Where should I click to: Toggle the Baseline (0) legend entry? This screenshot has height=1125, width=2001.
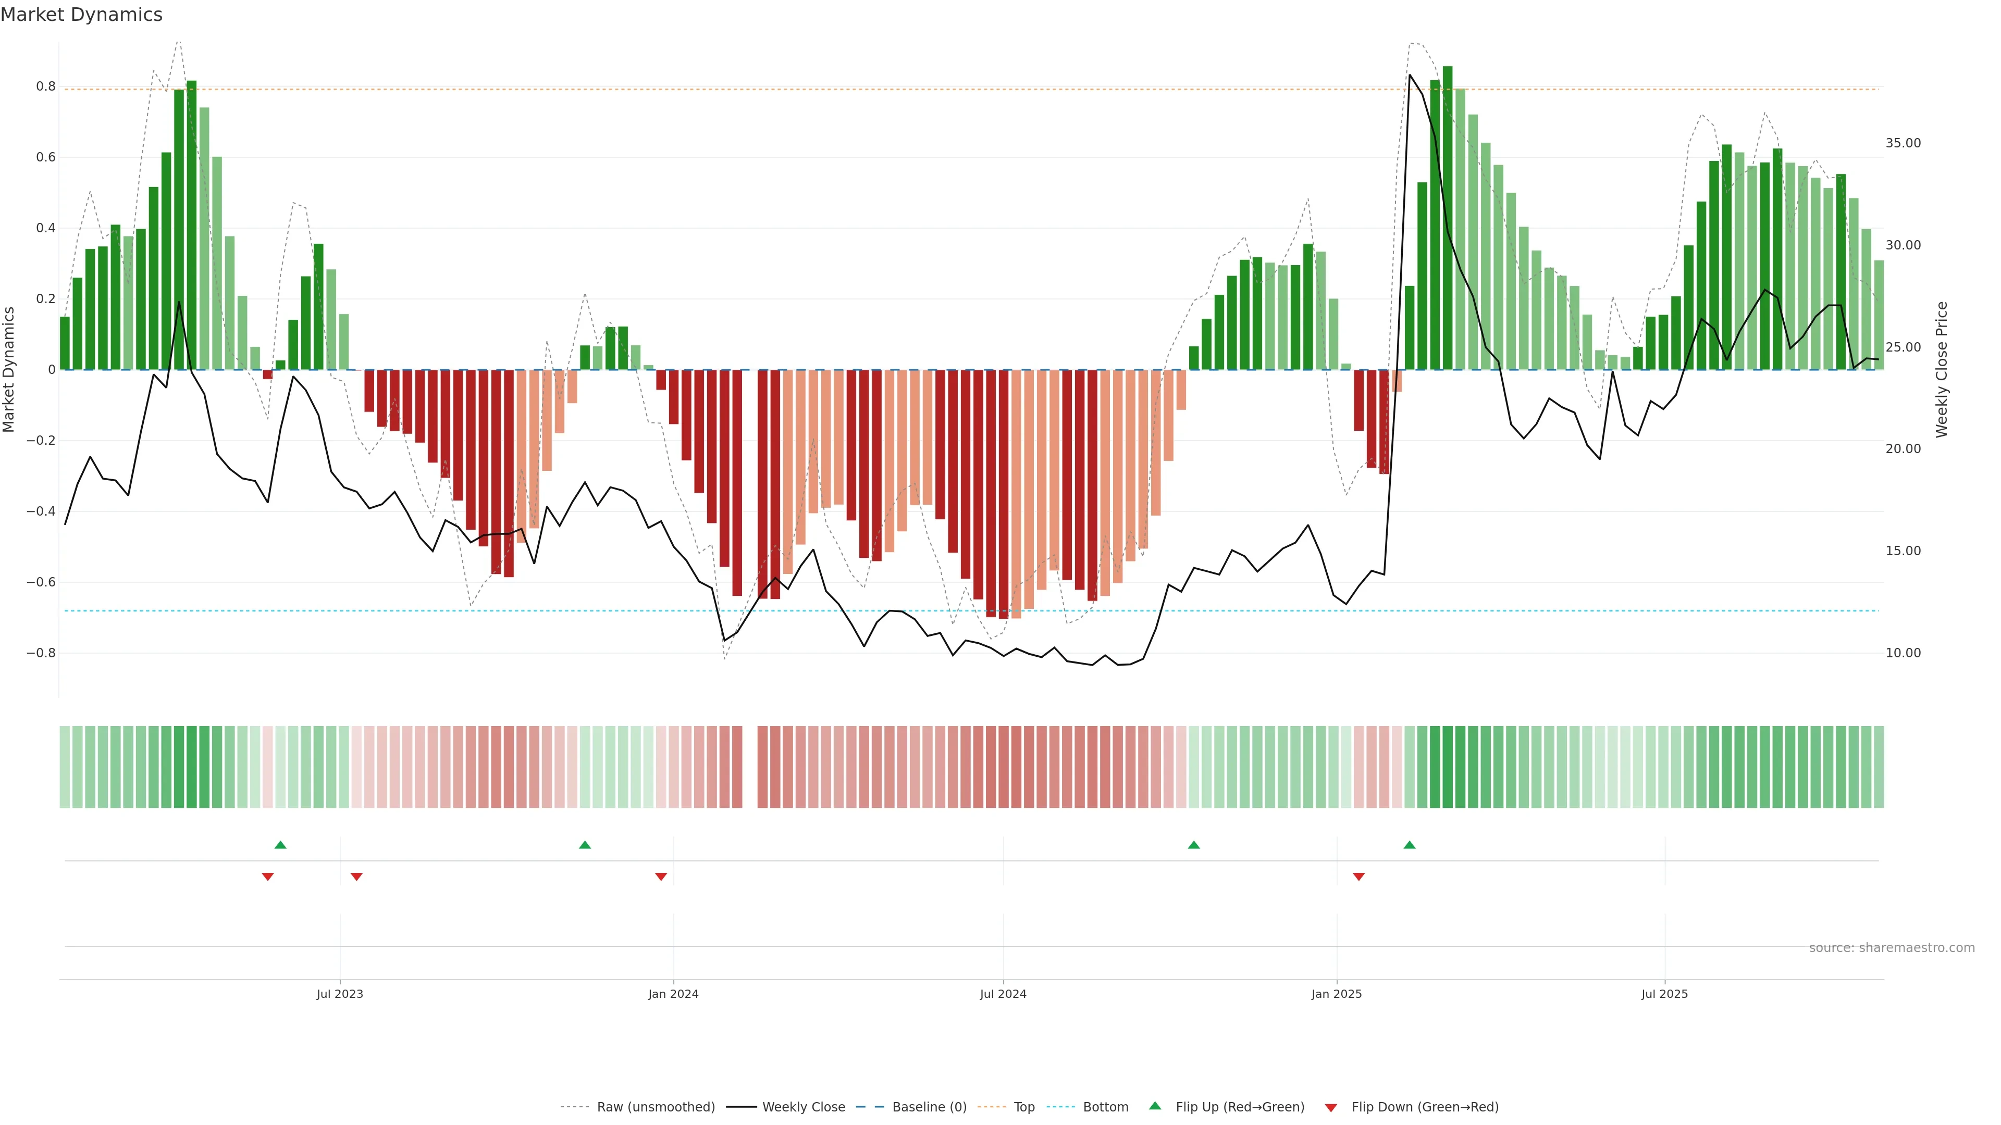click(x=929, y=1107)
